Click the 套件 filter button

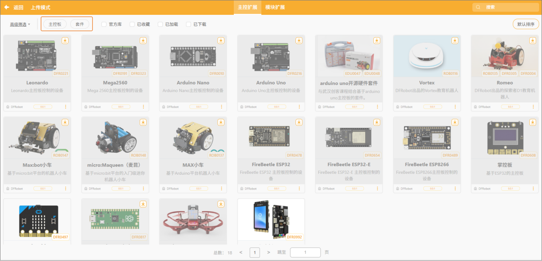coord(79,24)
